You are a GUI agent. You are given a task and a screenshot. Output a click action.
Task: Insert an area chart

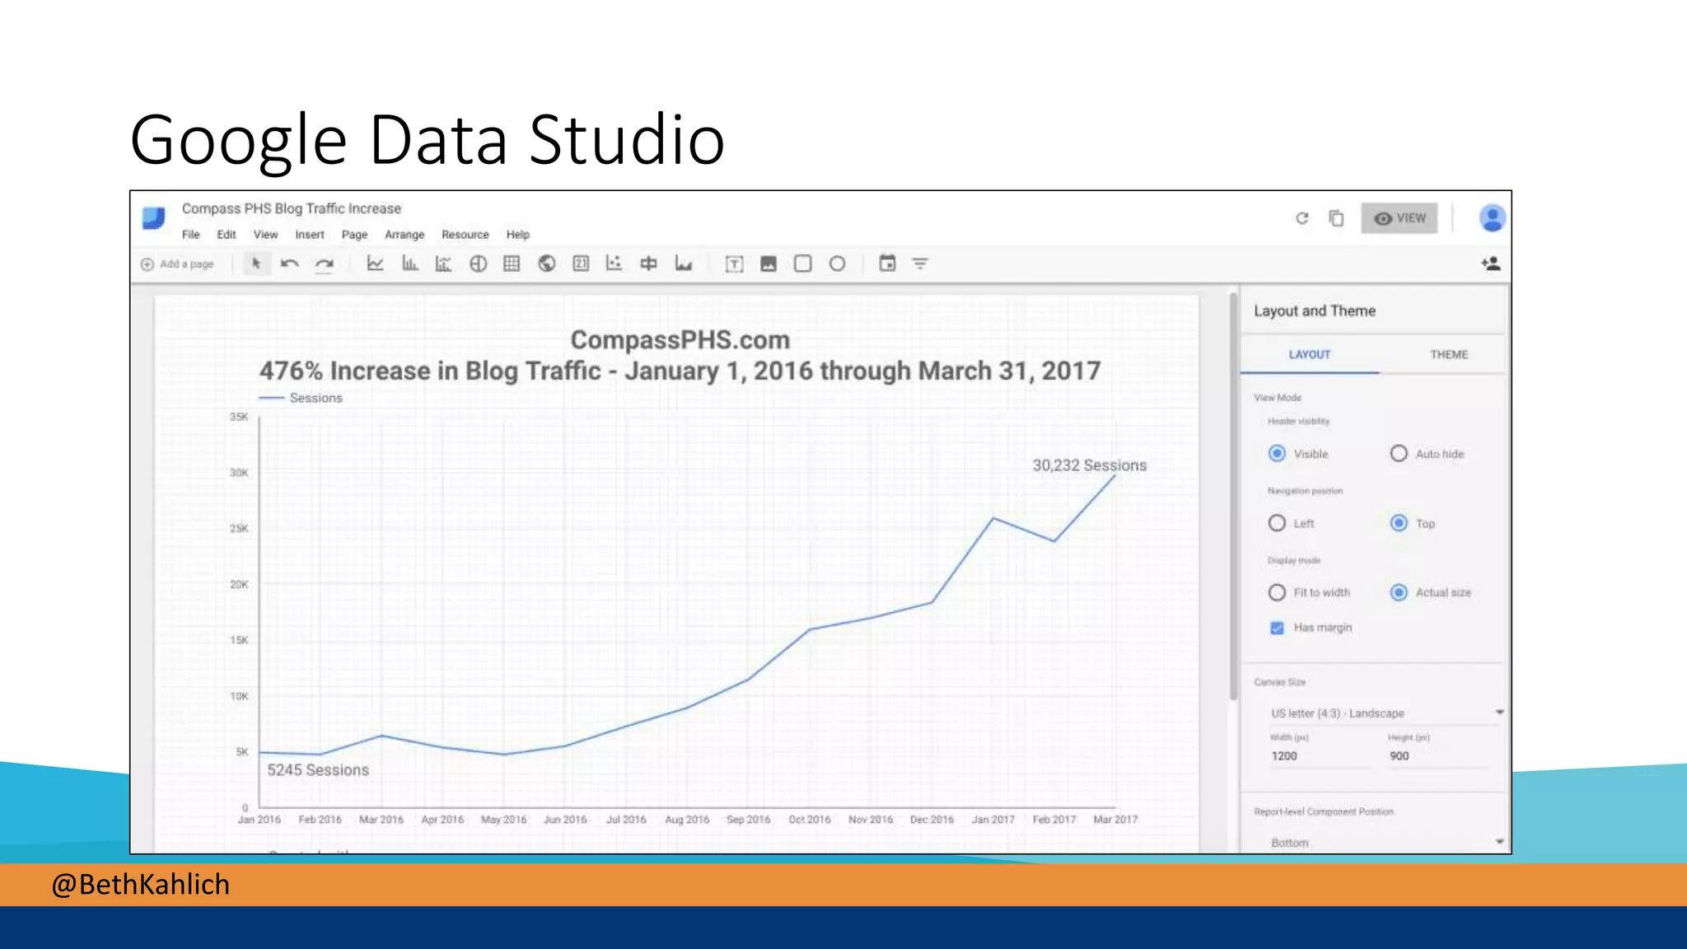pos(684,264)
